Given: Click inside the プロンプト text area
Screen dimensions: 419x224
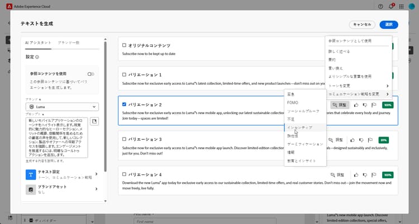Looking at the screenshot, I should pyautogui.click(x=56, y=138).
